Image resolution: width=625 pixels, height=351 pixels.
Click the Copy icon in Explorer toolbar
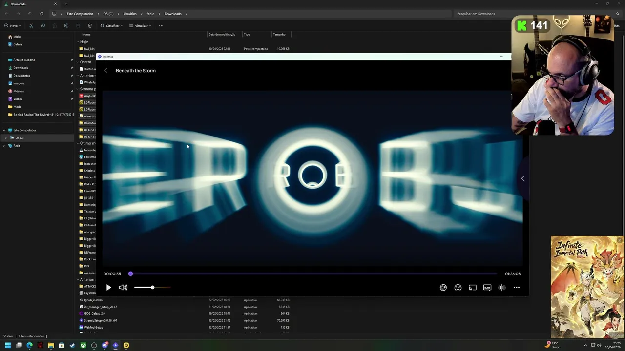(x=43, y=26)
